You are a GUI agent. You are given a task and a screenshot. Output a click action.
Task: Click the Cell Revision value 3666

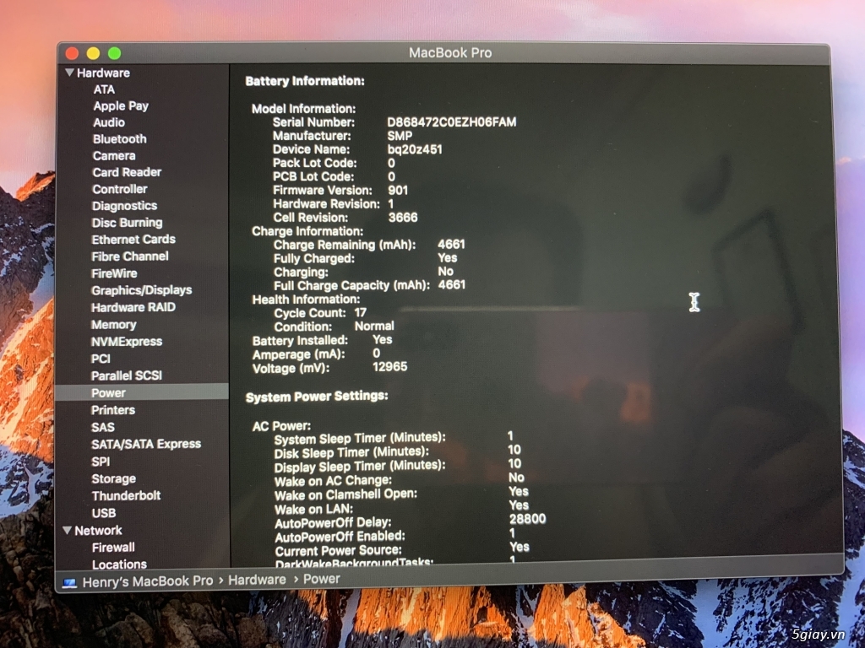click(x=403, y=217)
